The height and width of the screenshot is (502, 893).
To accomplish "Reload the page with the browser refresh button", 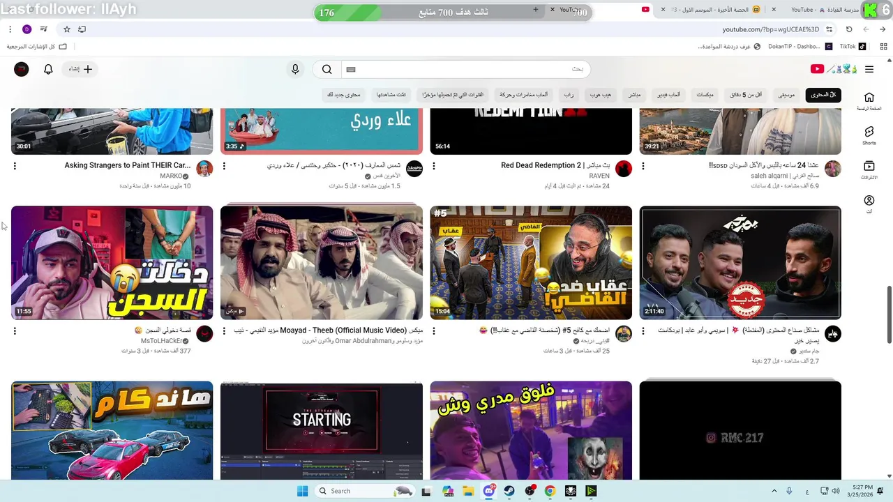I will (x=849, y=29).
